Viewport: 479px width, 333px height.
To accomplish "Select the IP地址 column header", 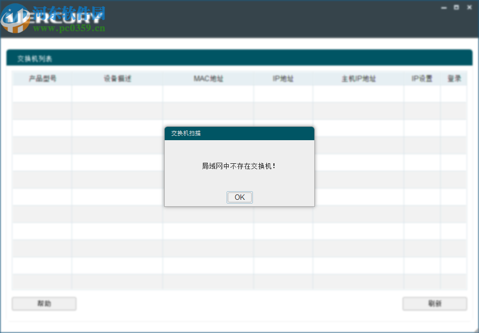I will (283, 78).
